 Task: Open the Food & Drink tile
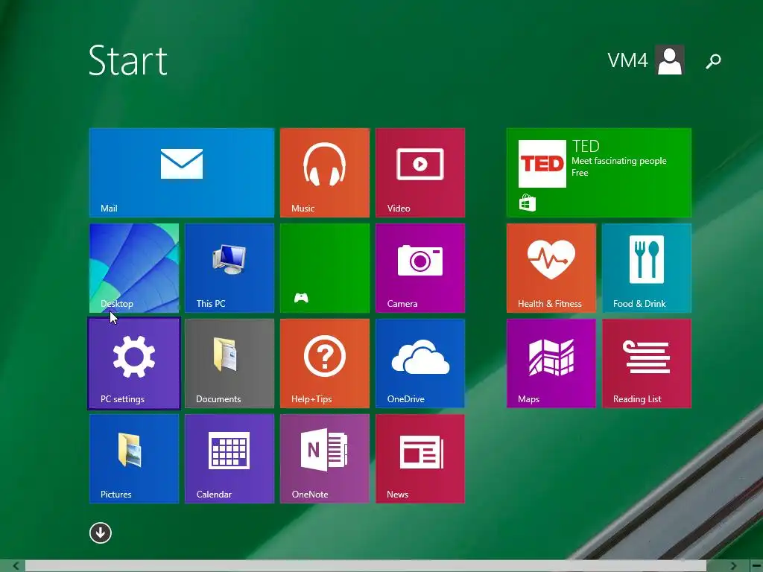coord(646,268)
